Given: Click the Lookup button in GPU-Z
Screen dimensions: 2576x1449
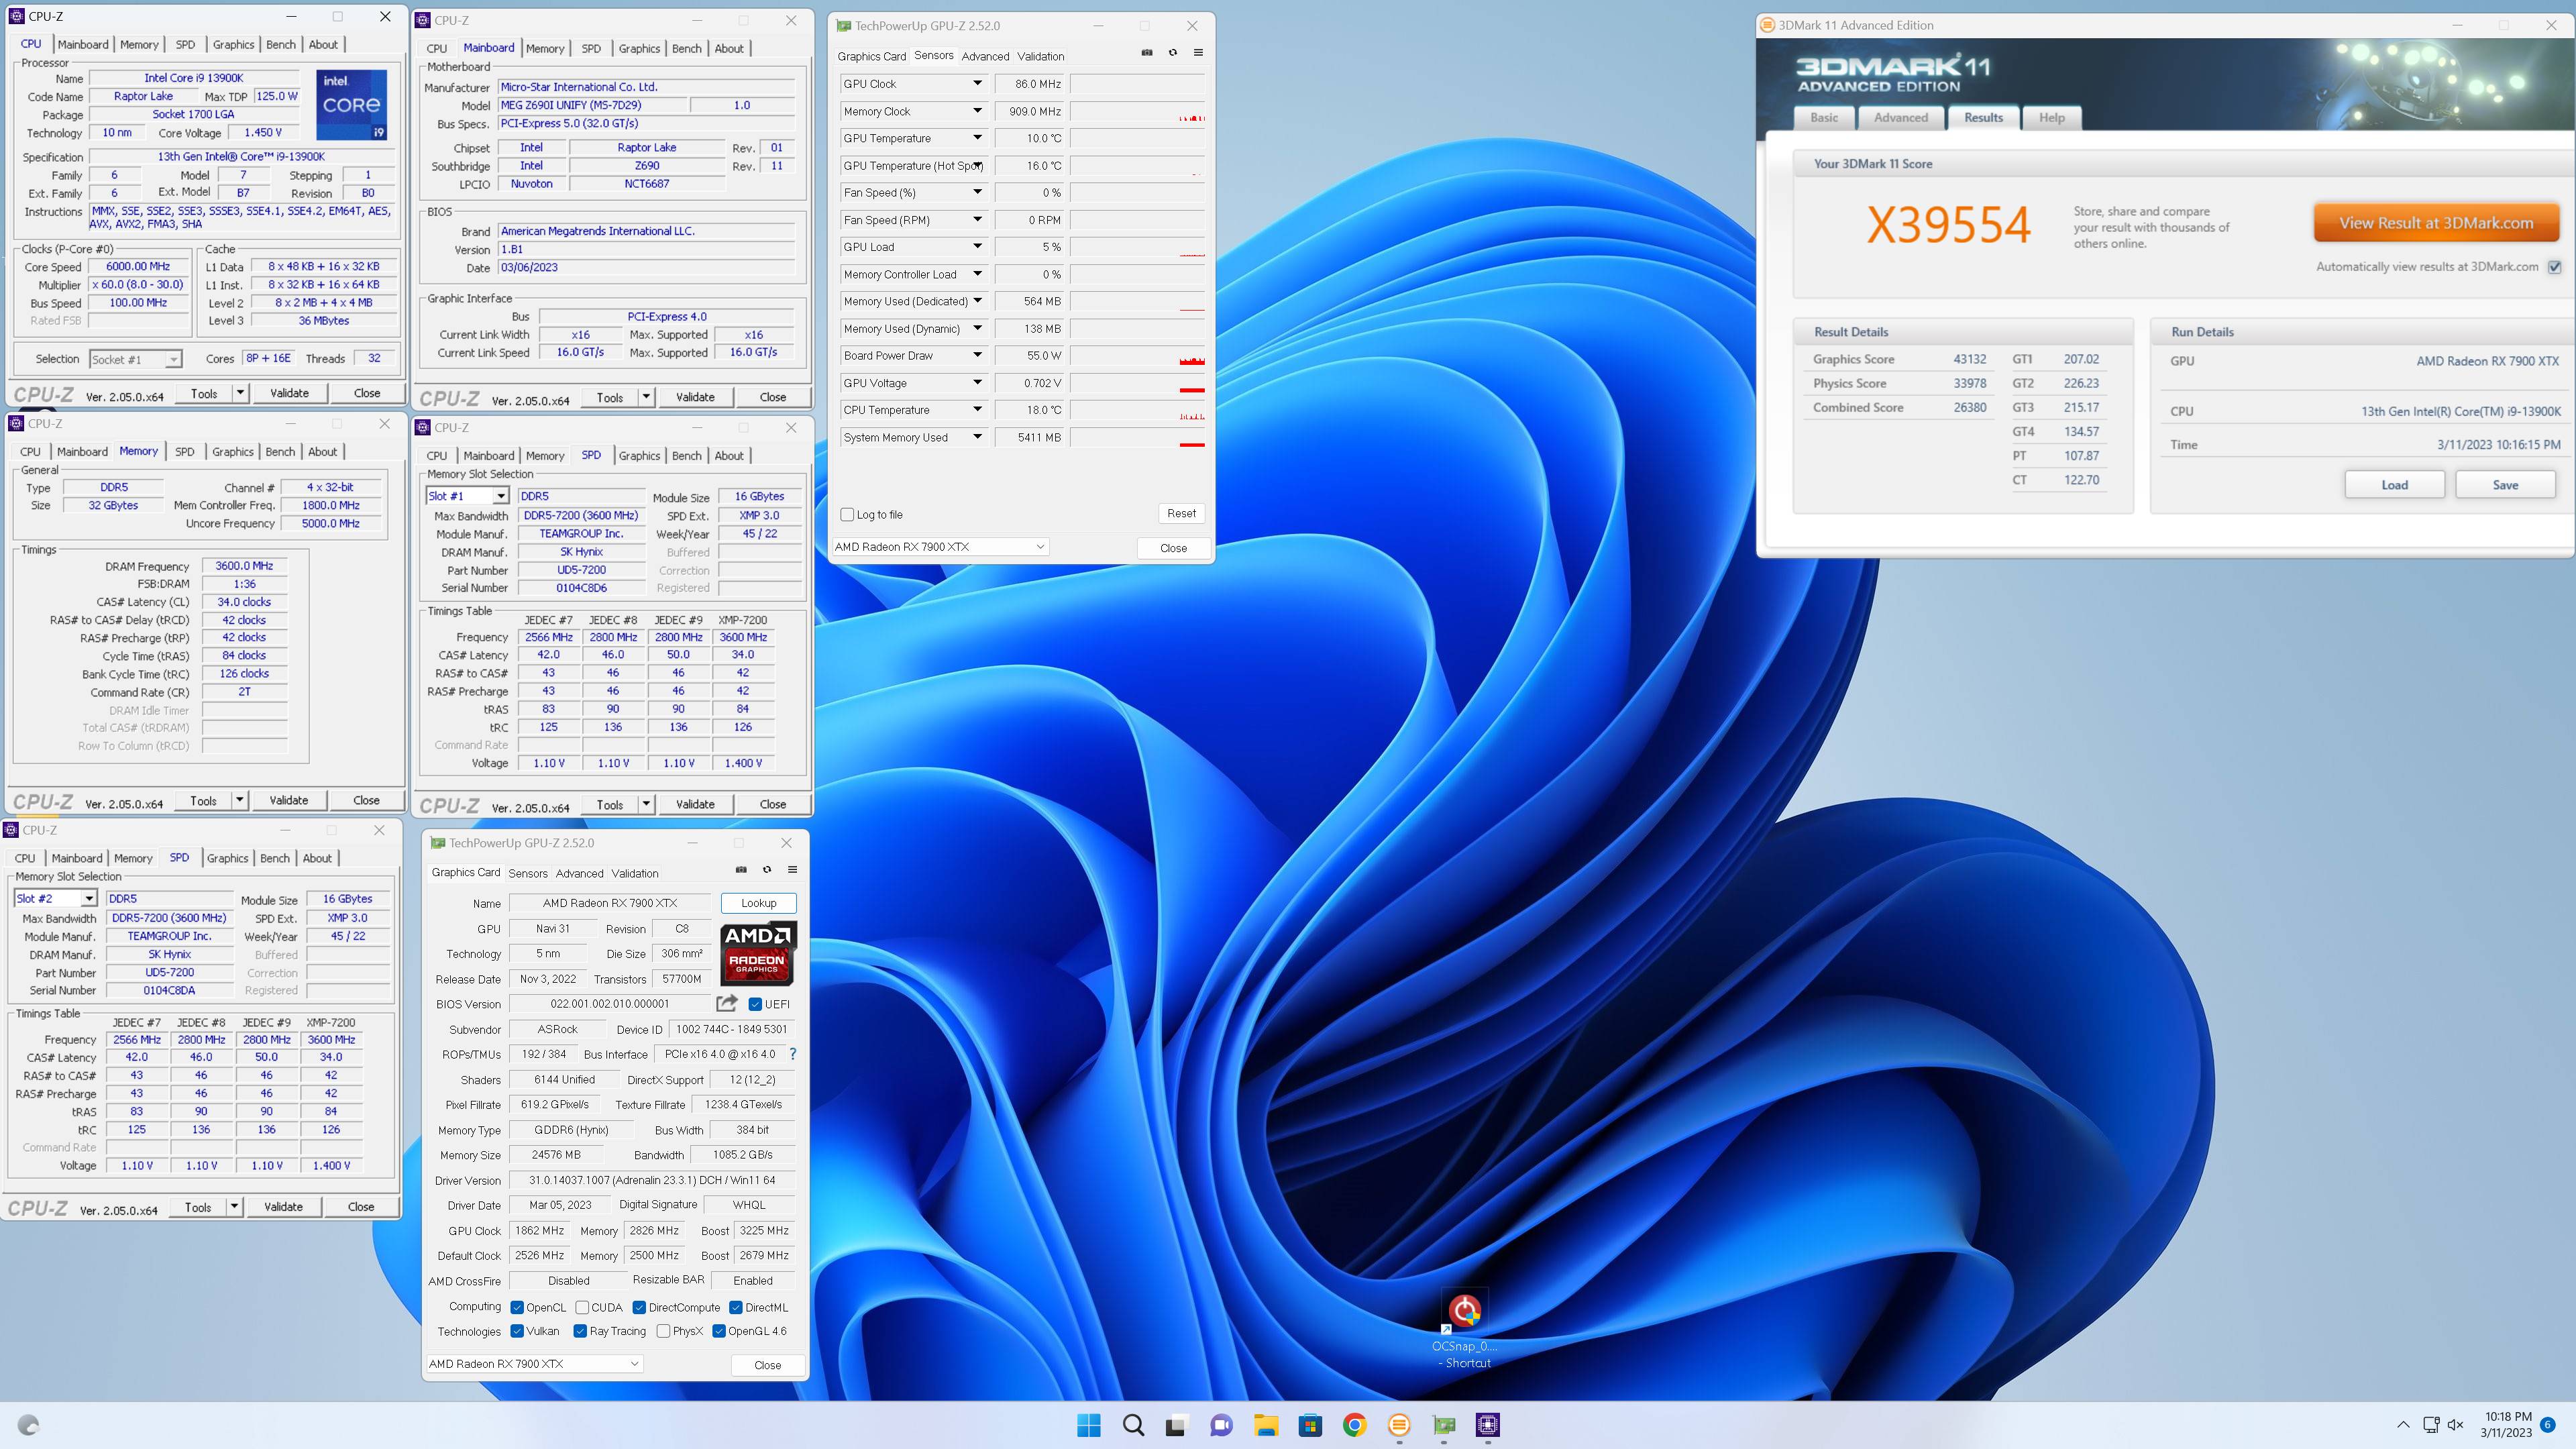Looking at the screenshot, I should [x=758, y=903].
